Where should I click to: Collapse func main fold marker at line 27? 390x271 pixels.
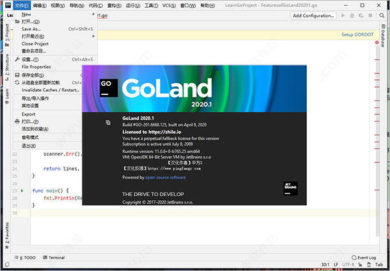pos(30,191)
